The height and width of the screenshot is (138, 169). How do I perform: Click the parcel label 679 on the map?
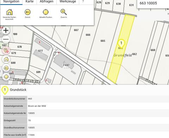(x=14, y=53)
